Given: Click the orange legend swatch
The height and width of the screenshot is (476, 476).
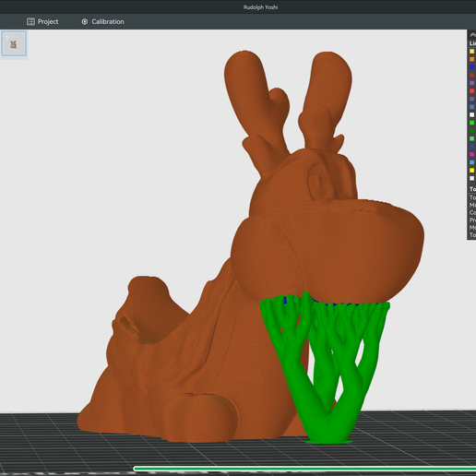Looking at the screenshot, I should [x=472, y=59].
